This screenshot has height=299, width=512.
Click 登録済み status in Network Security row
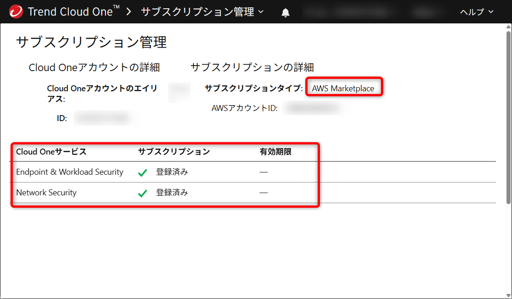coord(172,193)
